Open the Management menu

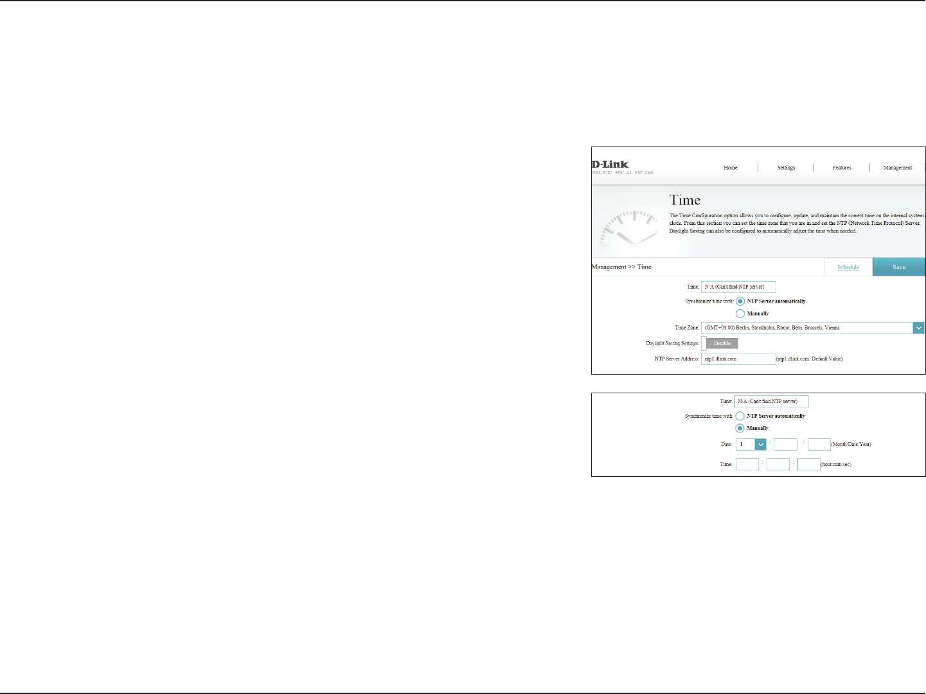coord(898,168)
